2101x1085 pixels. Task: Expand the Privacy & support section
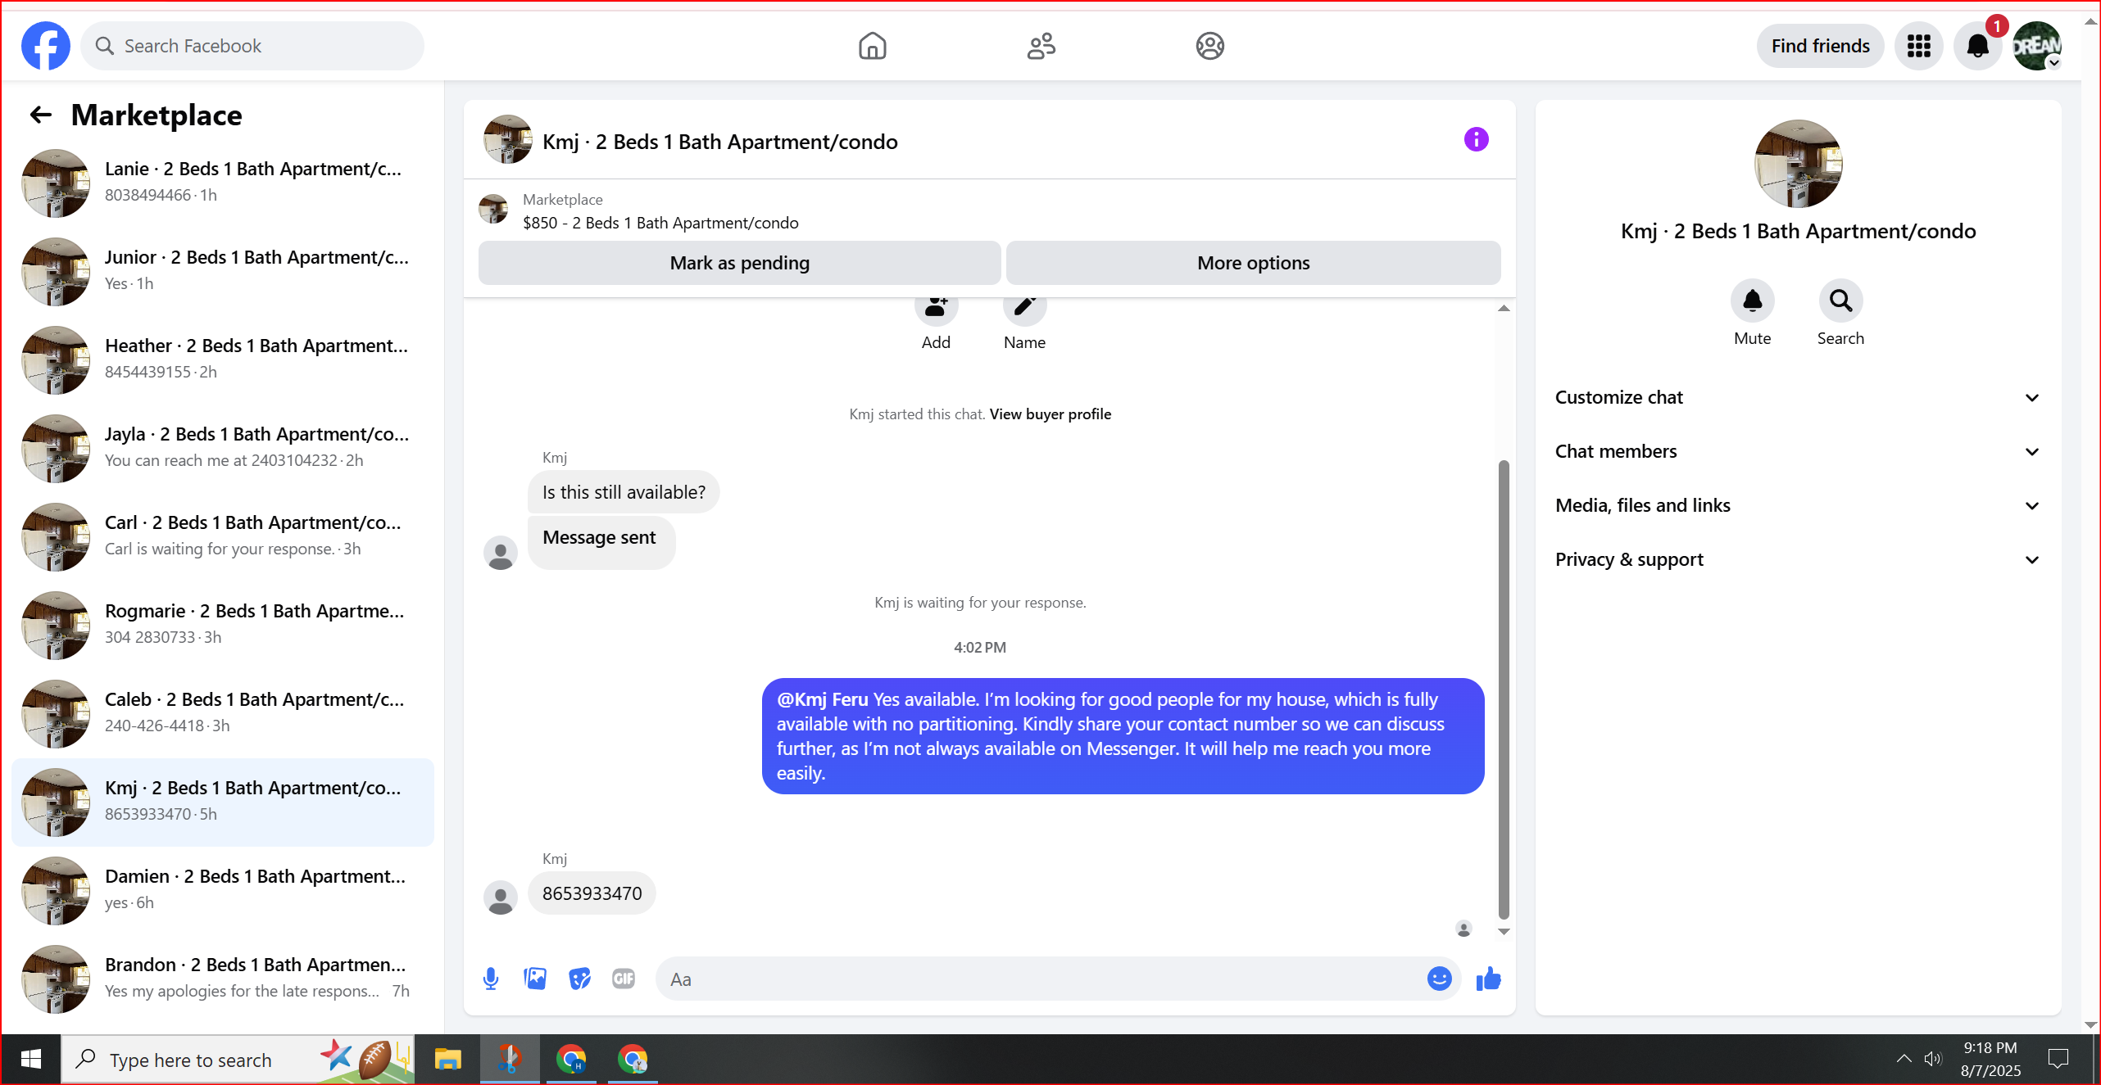tap(1798, 559)
